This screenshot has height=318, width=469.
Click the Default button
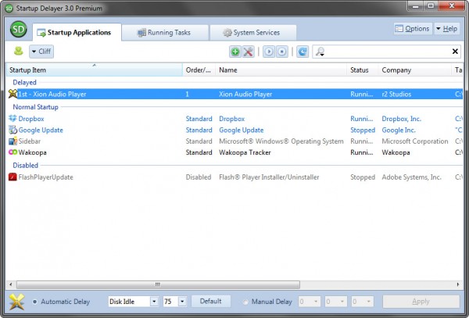tap(211, 301)
